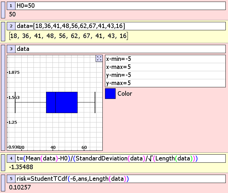Image resolution: width=228 pixels, height=193 pixels.
Task: Click row number 1 label
Action: (x=11, y=6)
